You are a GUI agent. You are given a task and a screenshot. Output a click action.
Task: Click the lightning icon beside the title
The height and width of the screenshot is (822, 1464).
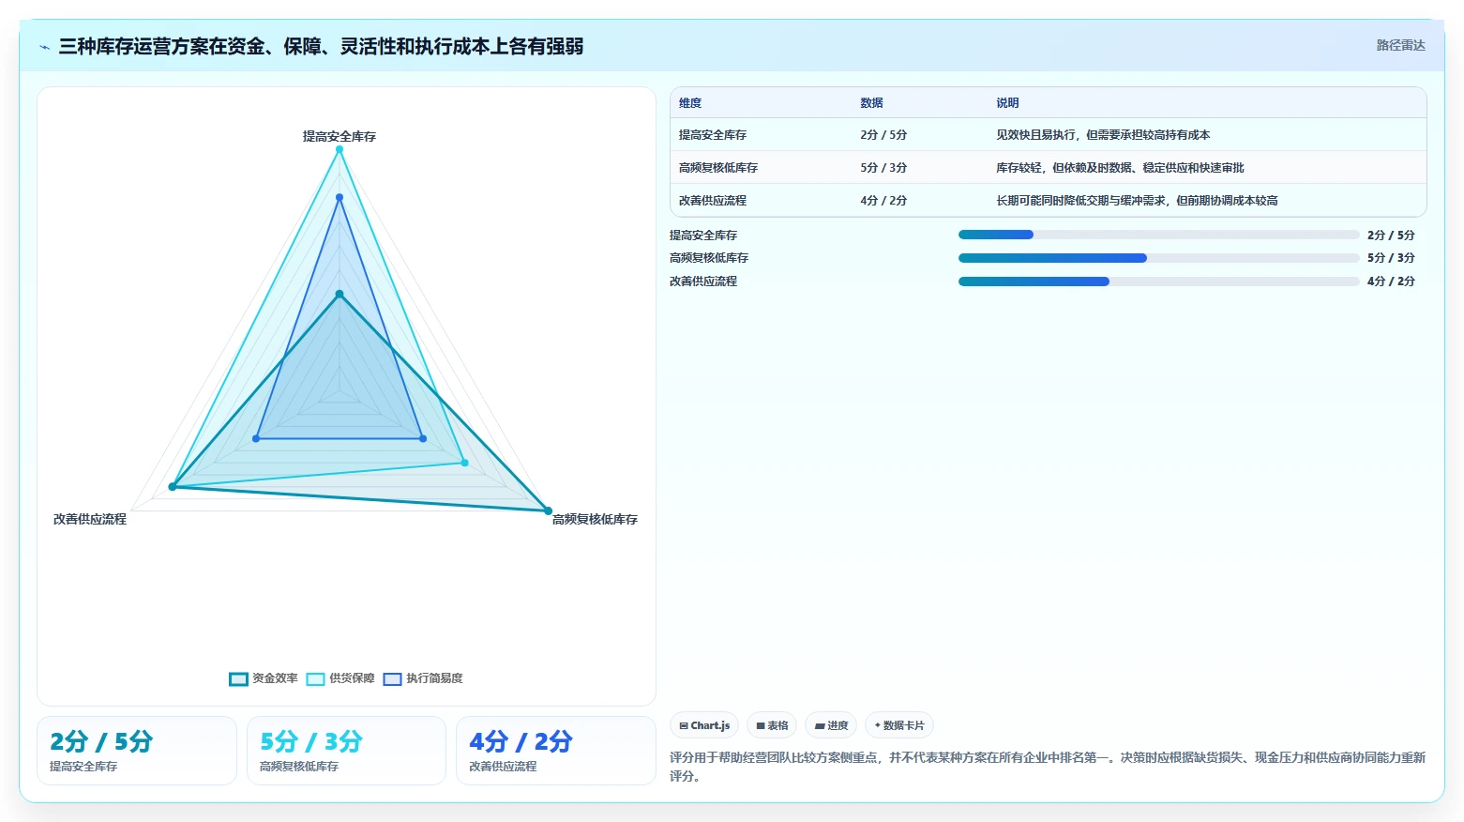tap(44, 47)
